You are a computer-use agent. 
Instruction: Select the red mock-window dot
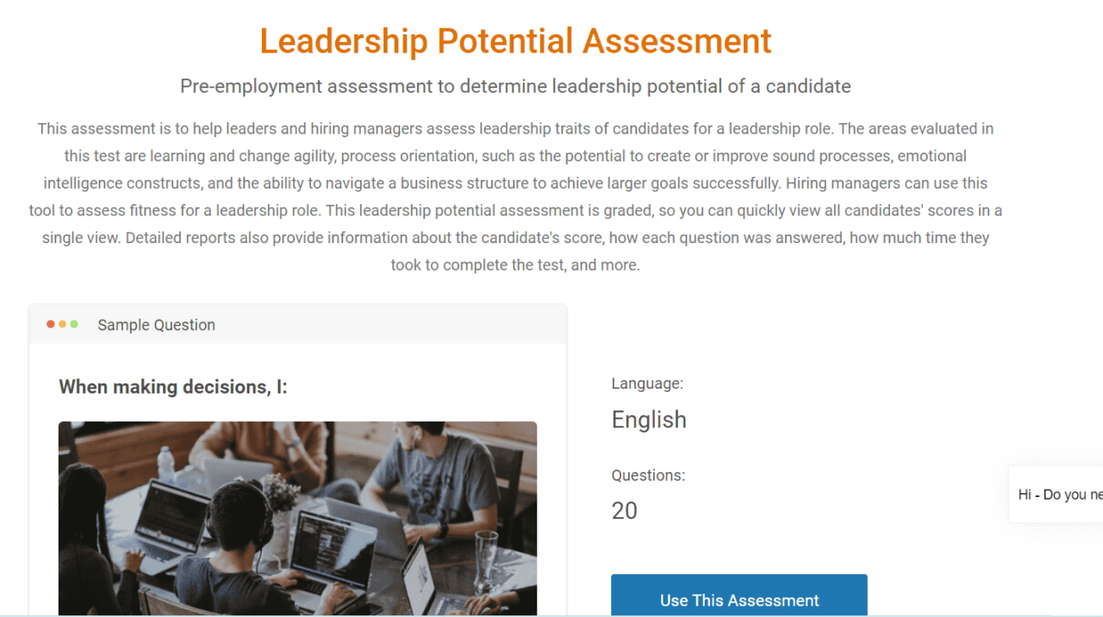point(49,324)
